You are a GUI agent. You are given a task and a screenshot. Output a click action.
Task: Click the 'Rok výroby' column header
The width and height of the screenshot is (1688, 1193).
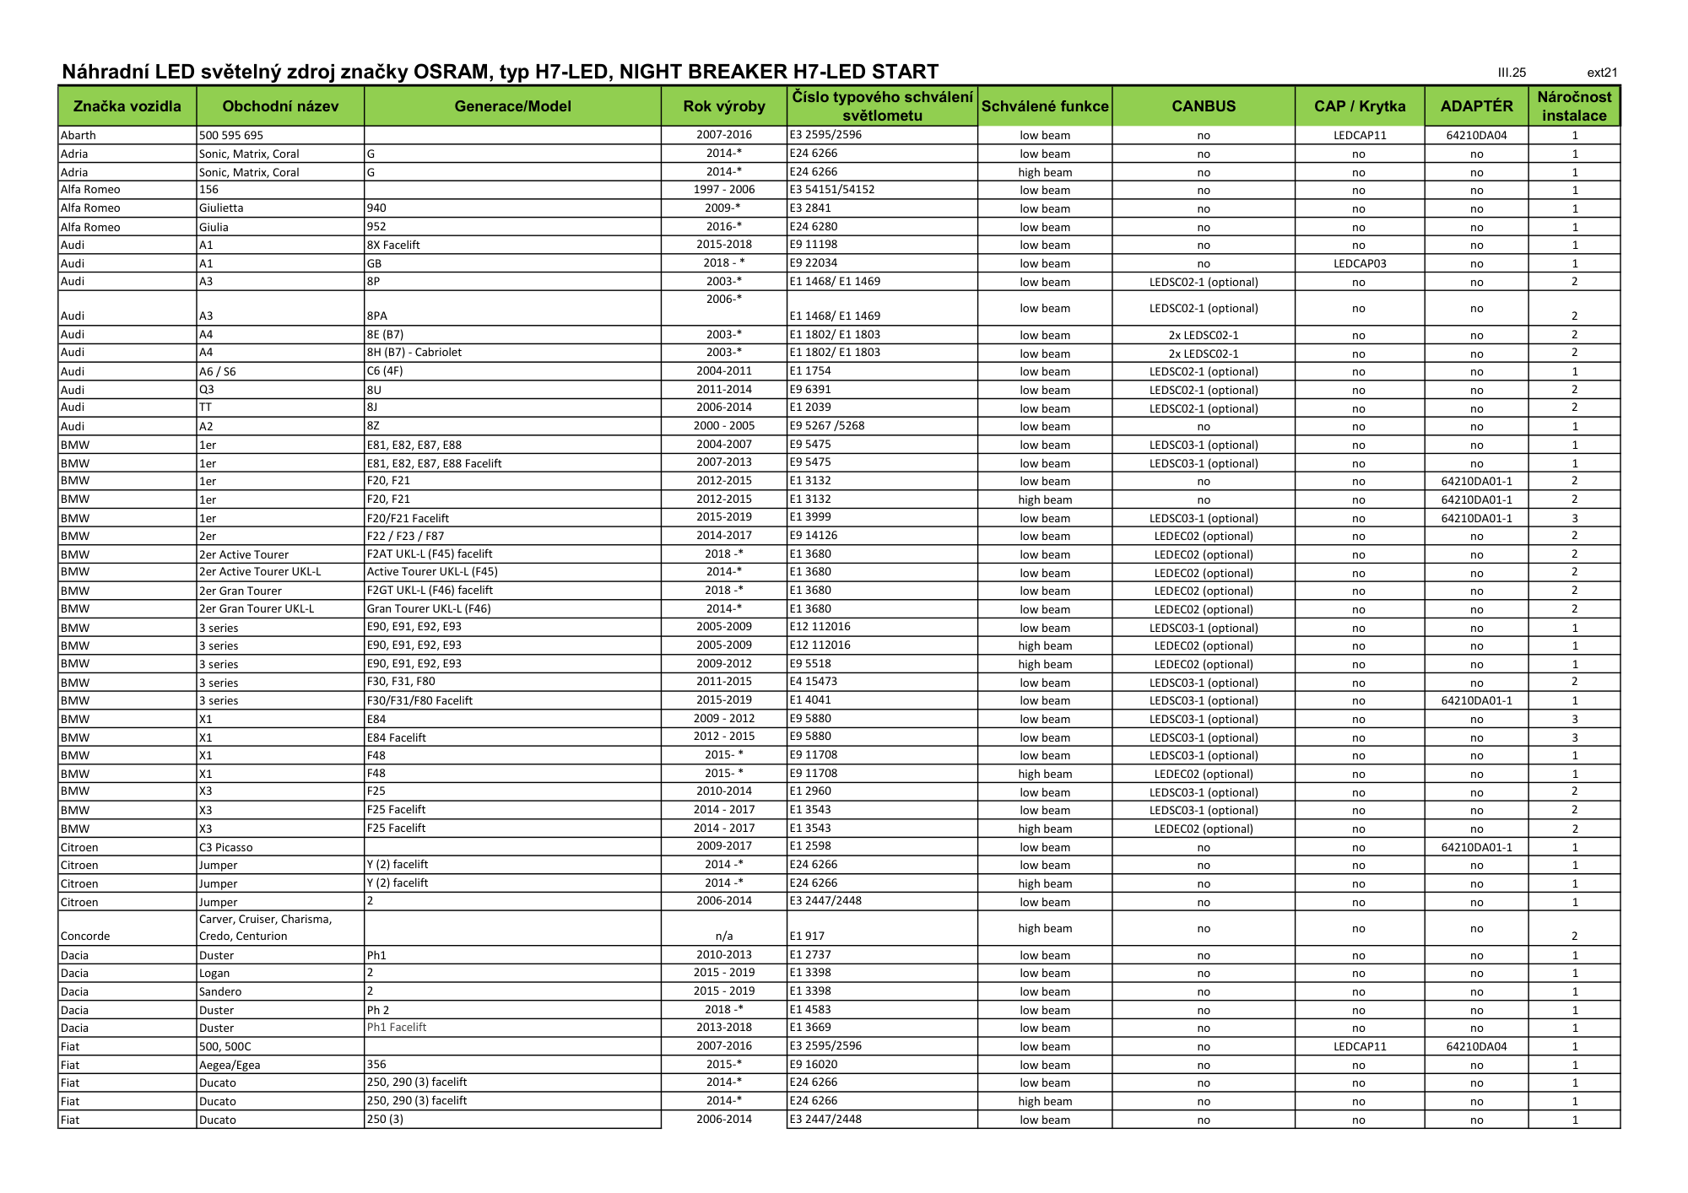pyautogui.click(x=724, y=106)
